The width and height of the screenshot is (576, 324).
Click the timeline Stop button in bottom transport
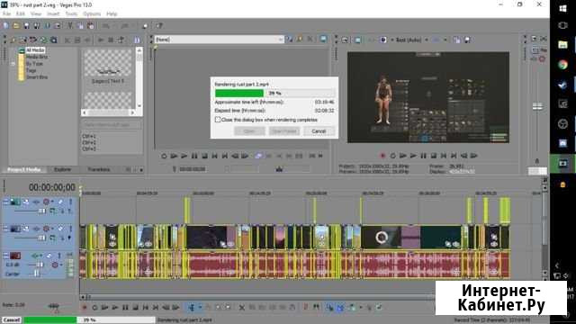click(136, 308)
